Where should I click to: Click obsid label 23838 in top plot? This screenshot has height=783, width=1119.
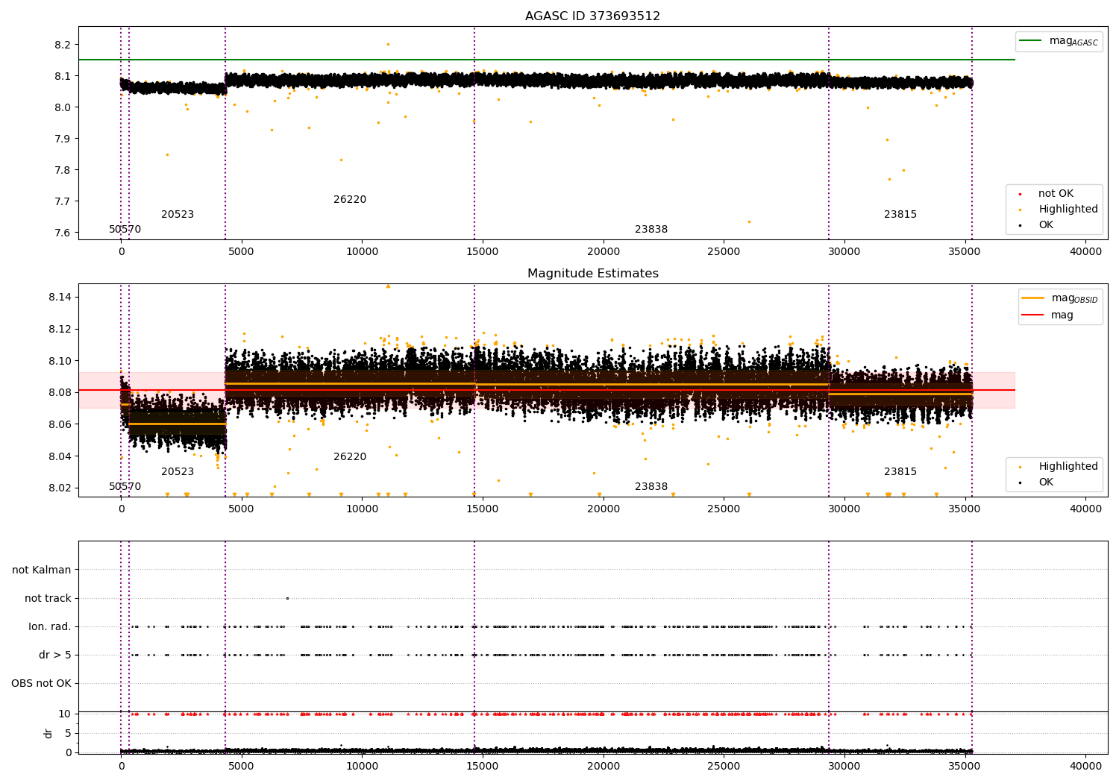(x=651, y=230)
